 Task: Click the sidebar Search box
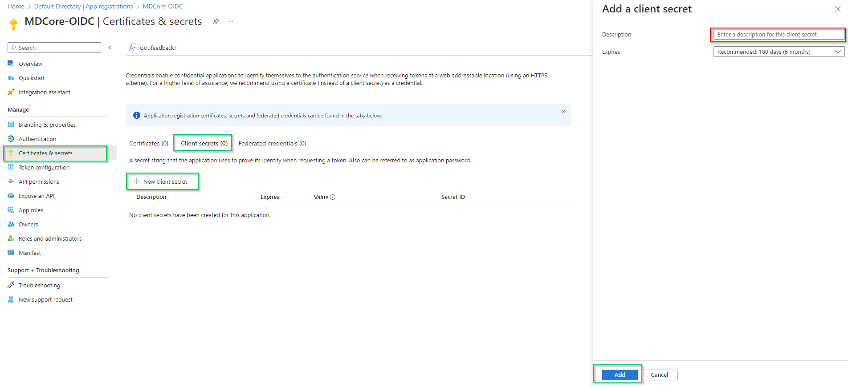tap(54, 48)
